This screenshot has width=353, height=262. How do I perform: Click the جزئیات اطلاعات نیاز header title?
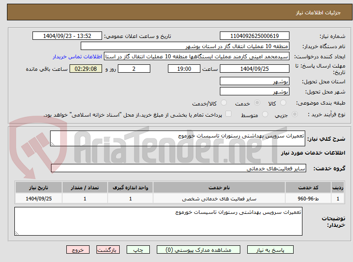coord(318,12)
